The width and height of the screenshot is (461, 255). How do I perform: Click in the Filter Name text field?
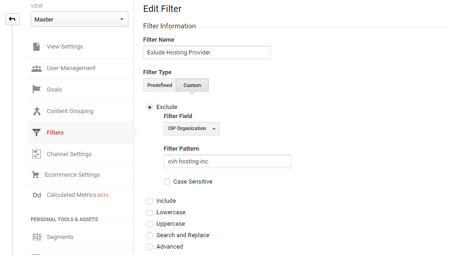tap(206, 53)
